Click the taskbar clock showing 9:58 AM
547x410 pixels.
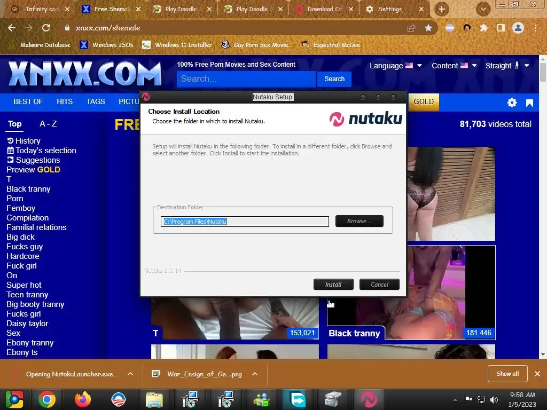[x=522, y=399]
